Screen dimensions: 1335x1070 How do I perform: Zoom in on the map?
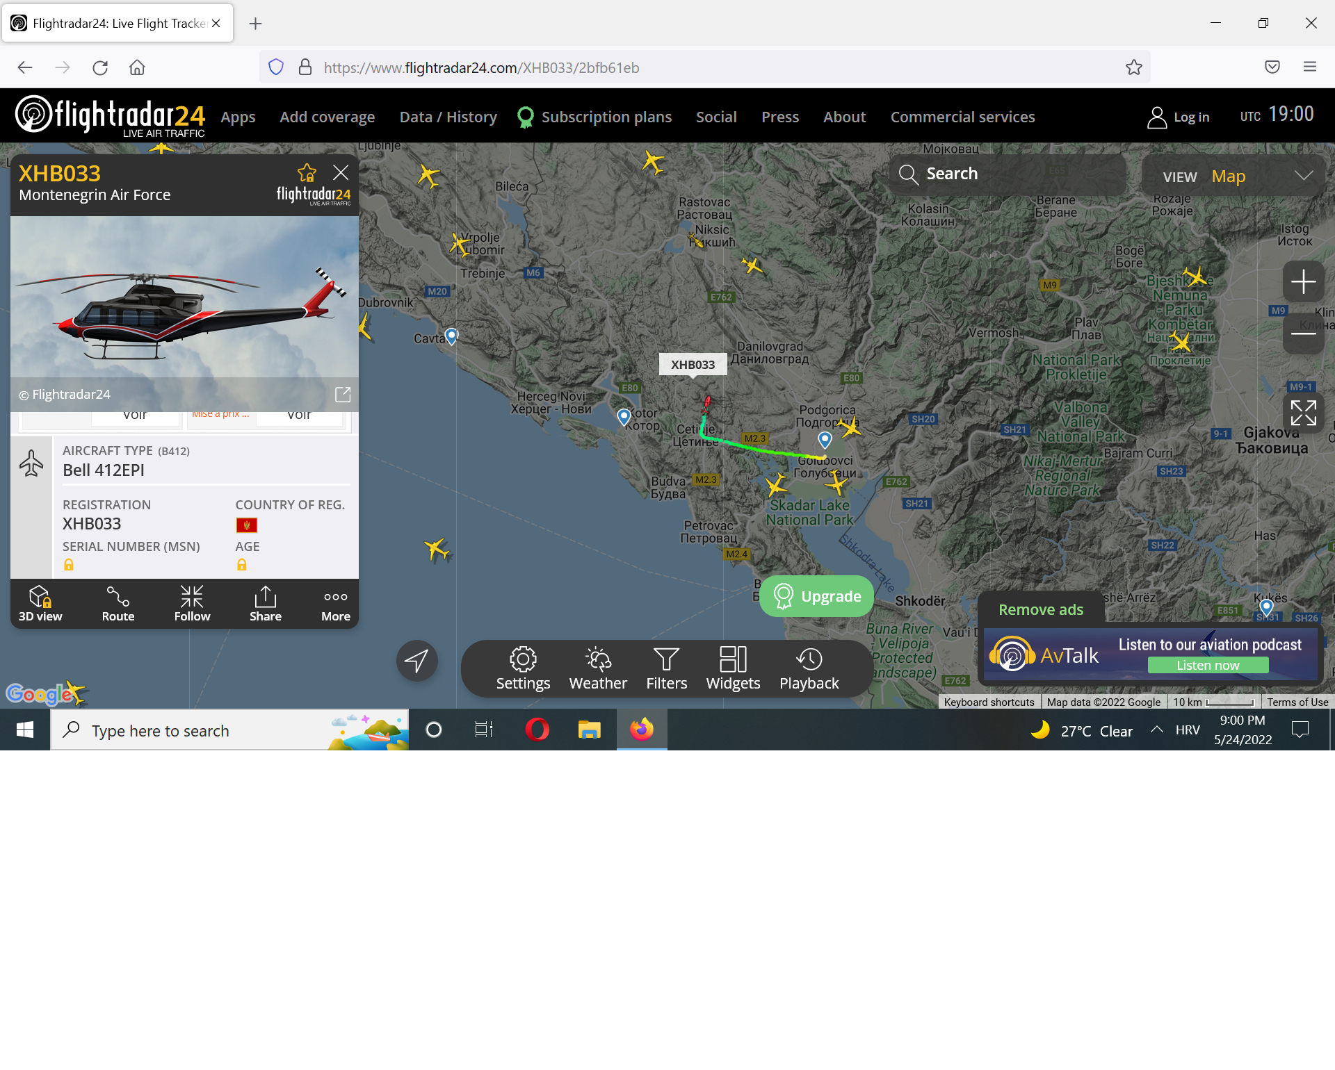[x=1303, y=281]
